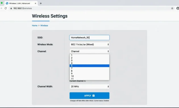Select the highlighted channel 6 option
This screenshot has width=179, height=108.
pos(89,66)
